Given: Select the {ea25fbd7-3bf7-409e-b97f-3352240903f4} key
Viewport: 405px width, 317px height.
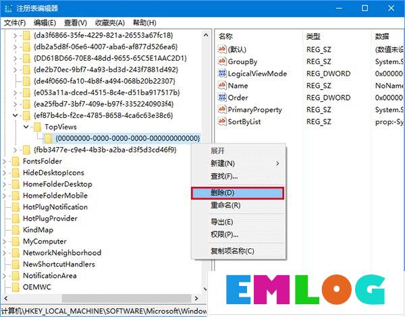Looking at the screenshot, I should coord(103,104).
